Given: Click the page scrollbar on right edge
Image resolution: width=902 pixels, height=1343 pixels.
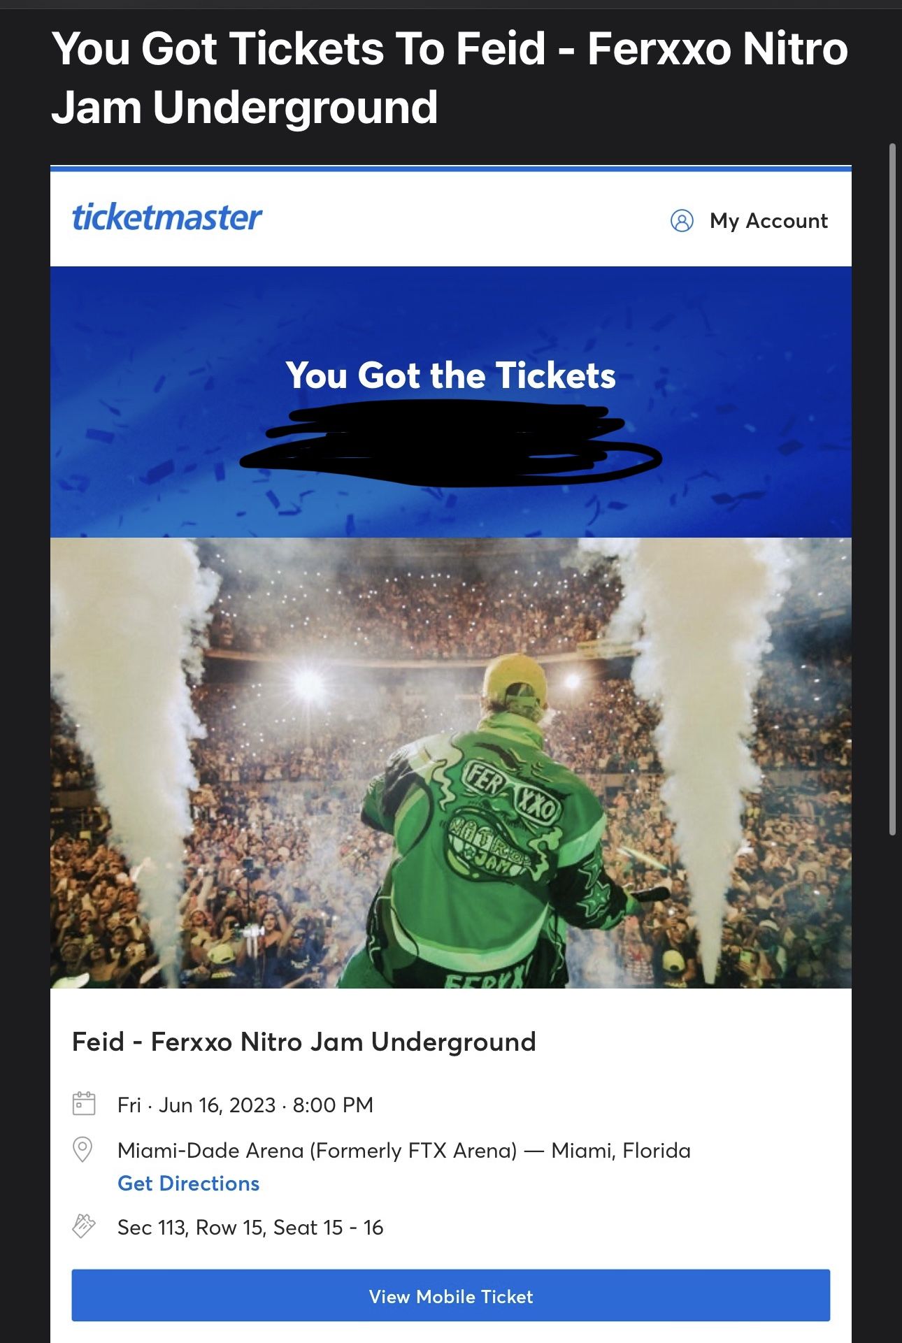Looking at the screenshot, I should click(x=892, y=489).
